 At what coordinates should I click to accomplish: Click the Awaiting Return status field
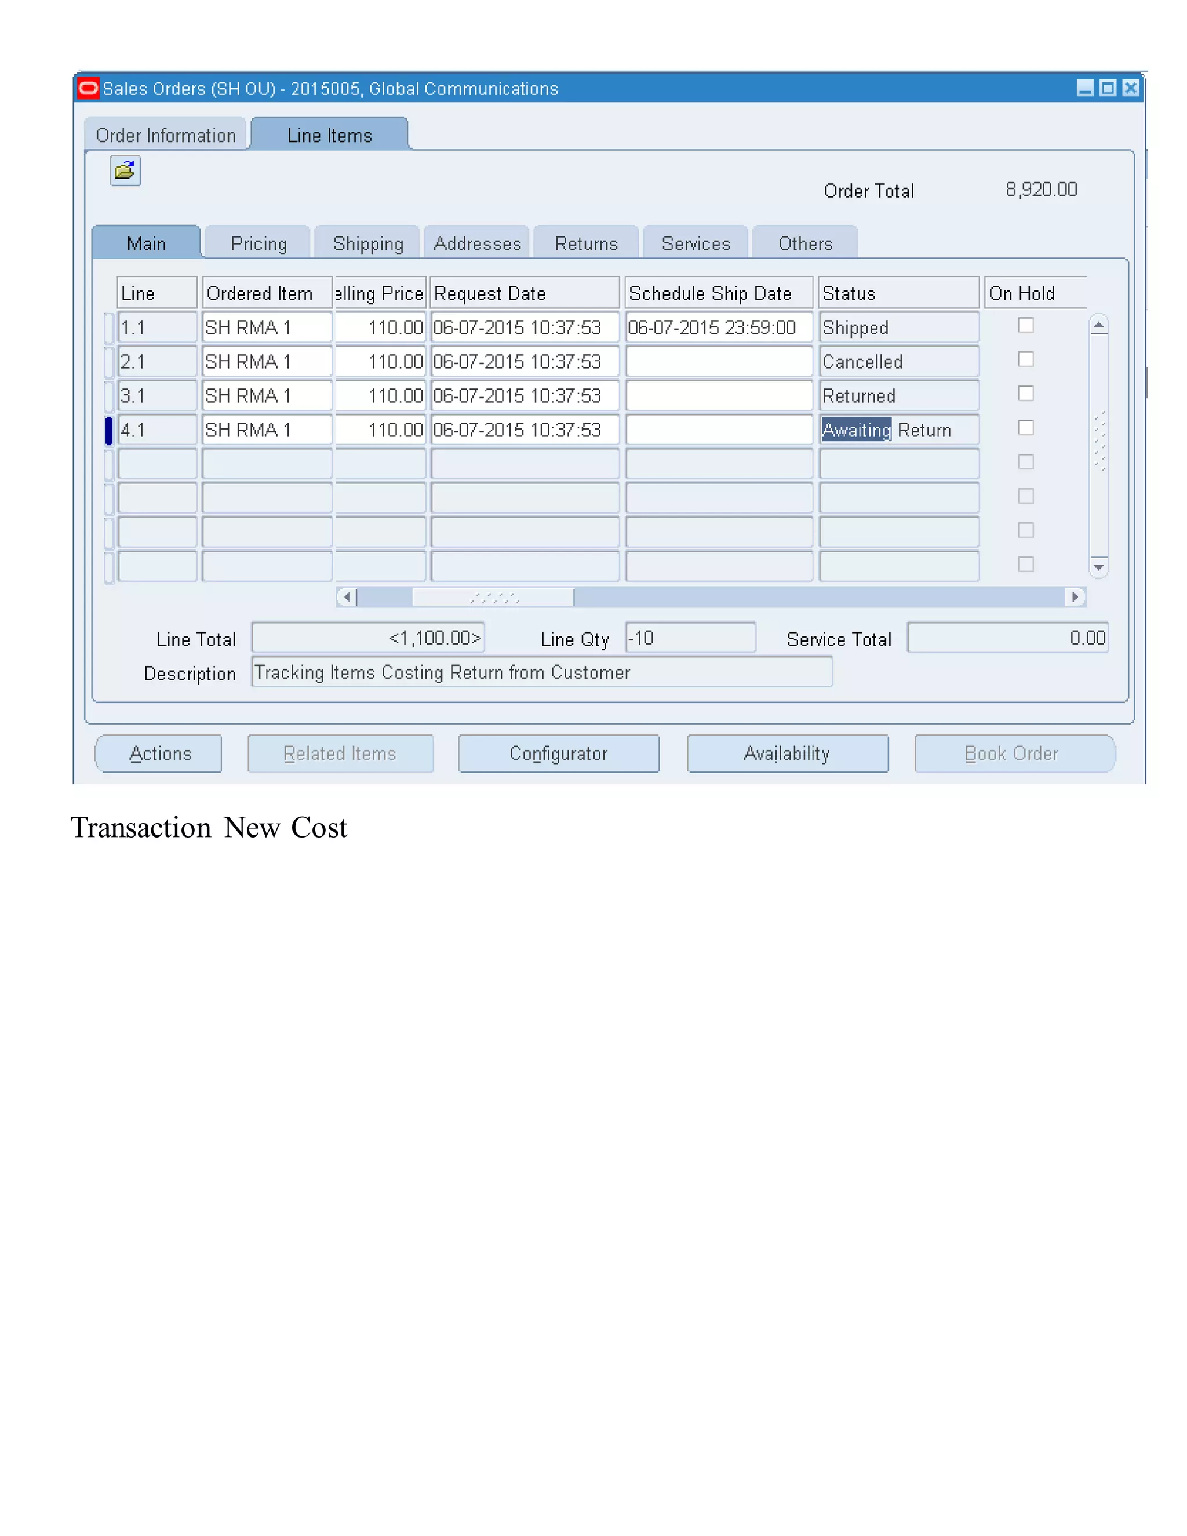[900, 430]
